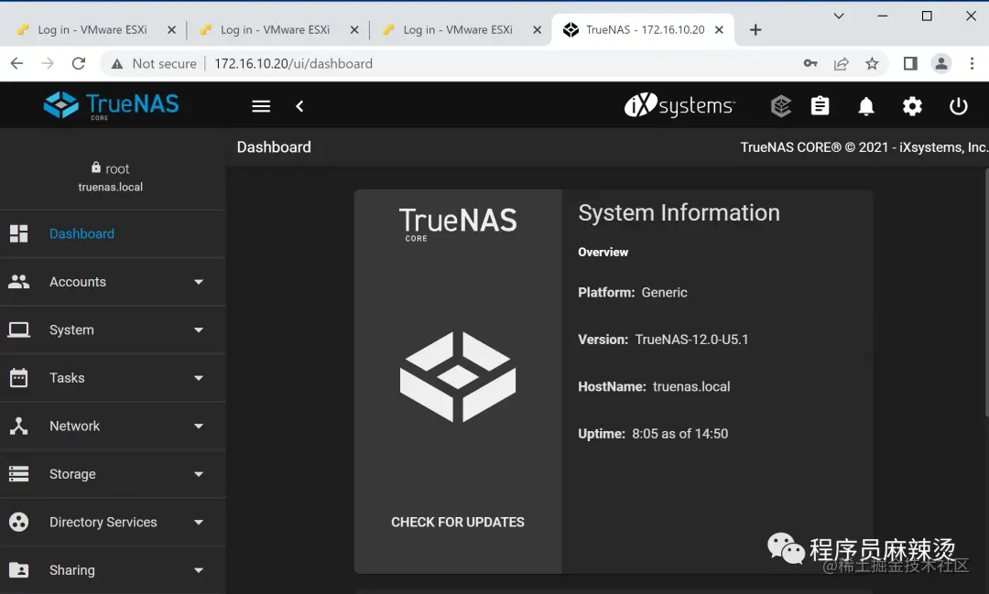Open the Task Manager clipboard icon
The width and height of the screenshot is (989, 594).
(x=820, y=106)
